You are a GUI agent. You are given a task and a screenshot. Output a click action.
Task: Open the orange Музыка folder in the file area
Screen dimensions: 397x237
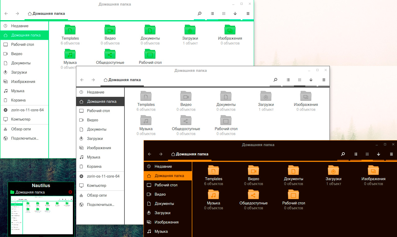coord(213,195)
